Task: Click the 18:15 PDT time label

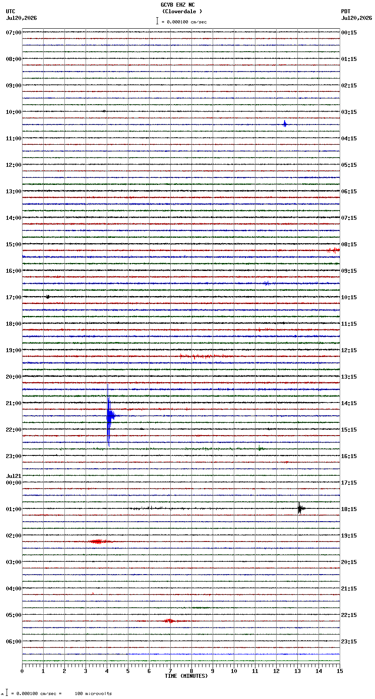Action: (x=349, y=509)
